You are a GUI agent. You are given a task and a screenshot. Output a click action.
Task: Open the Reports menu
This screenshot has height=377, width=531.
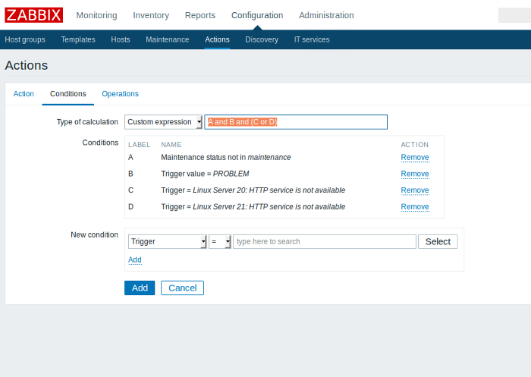(200, 15)
